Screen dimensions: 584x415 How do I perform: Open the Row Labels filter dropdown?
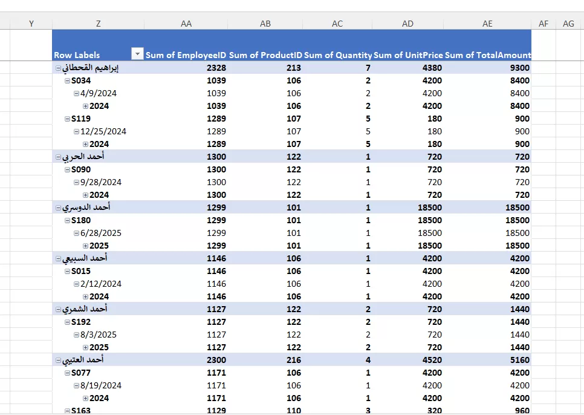(x=138, y=54)
